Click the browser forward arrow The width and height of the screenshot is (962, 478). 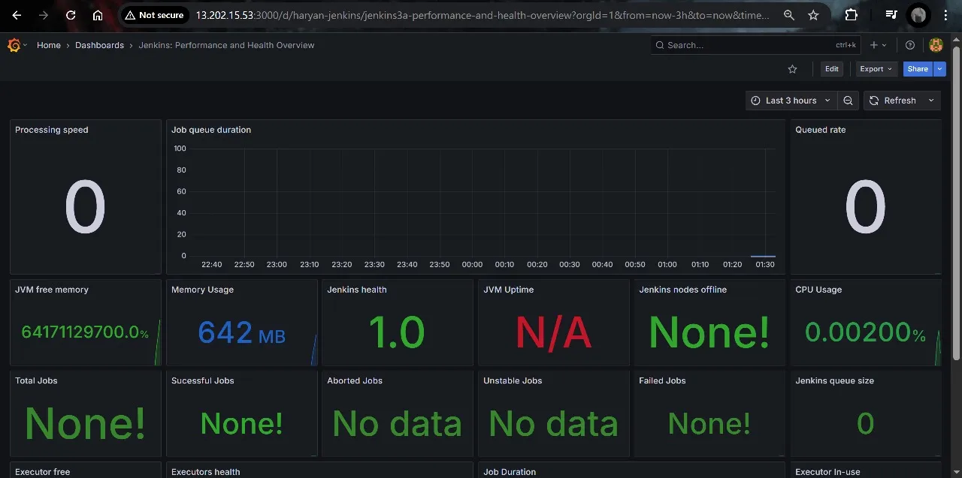point(44,15)
